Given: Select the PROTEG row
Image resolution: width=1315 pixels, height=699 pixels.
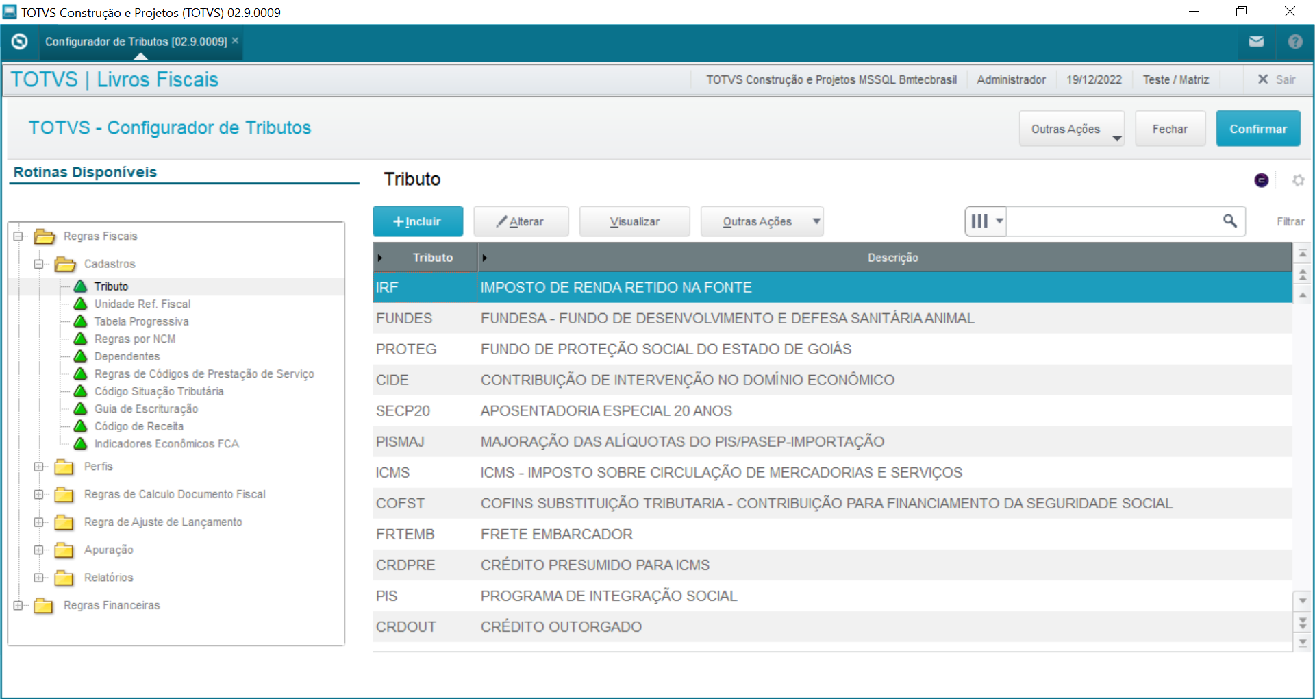Looking at the screenshot, I should (x=832, y=349).
